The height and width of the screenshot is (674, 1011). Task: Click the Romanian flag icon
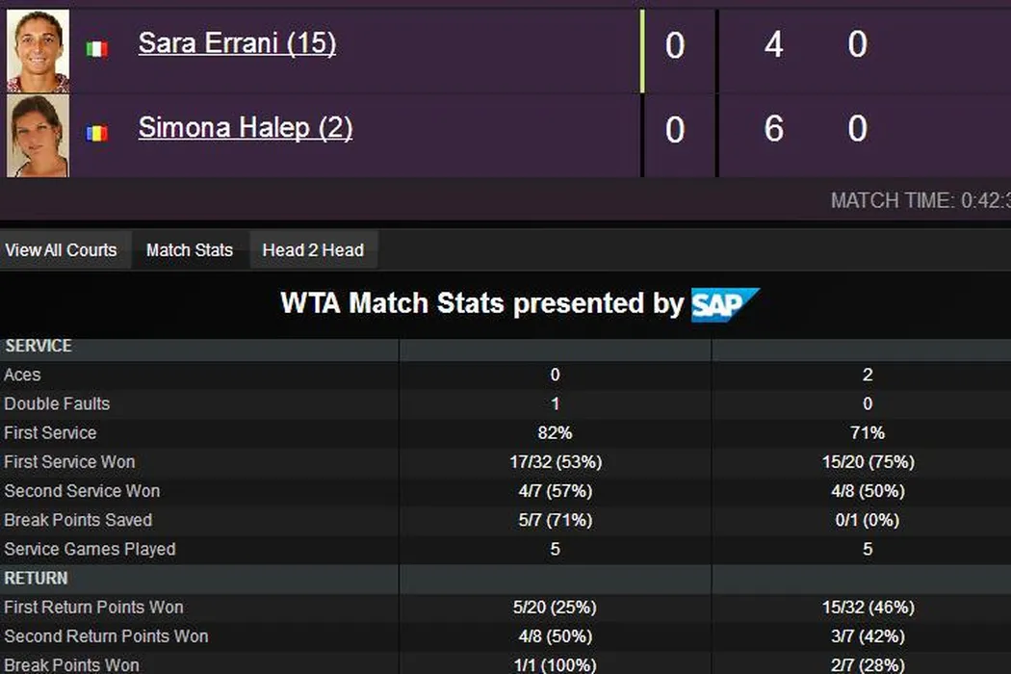pos(96,133)
